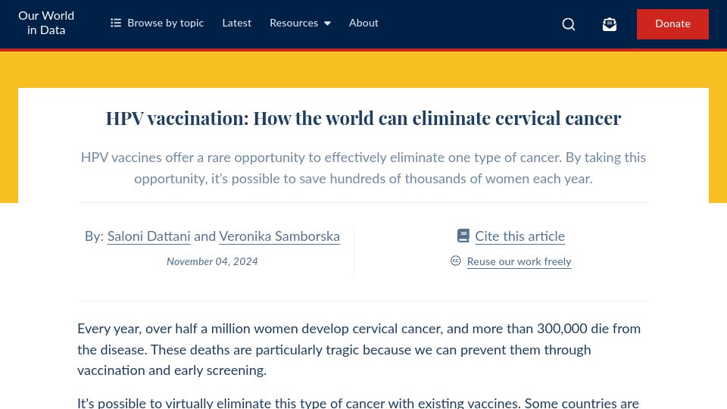Click the Donate button

point(672,23)
